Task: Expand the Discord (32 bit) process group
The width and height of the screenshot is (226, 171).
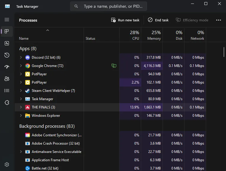Action: [21, 57]
